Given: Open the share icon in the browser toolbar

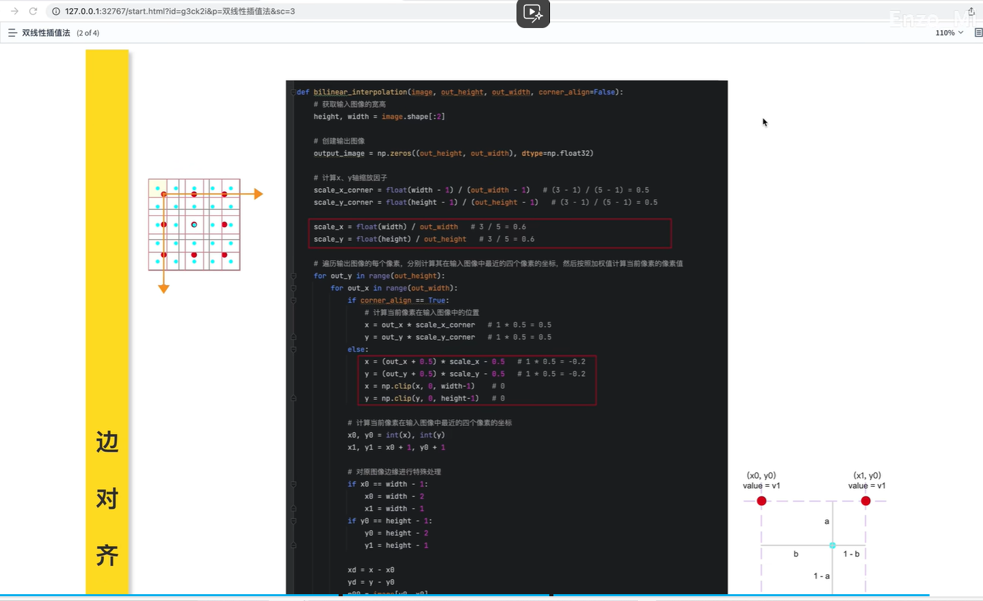Looking at the screenshot, I should (x=971, y=11).
